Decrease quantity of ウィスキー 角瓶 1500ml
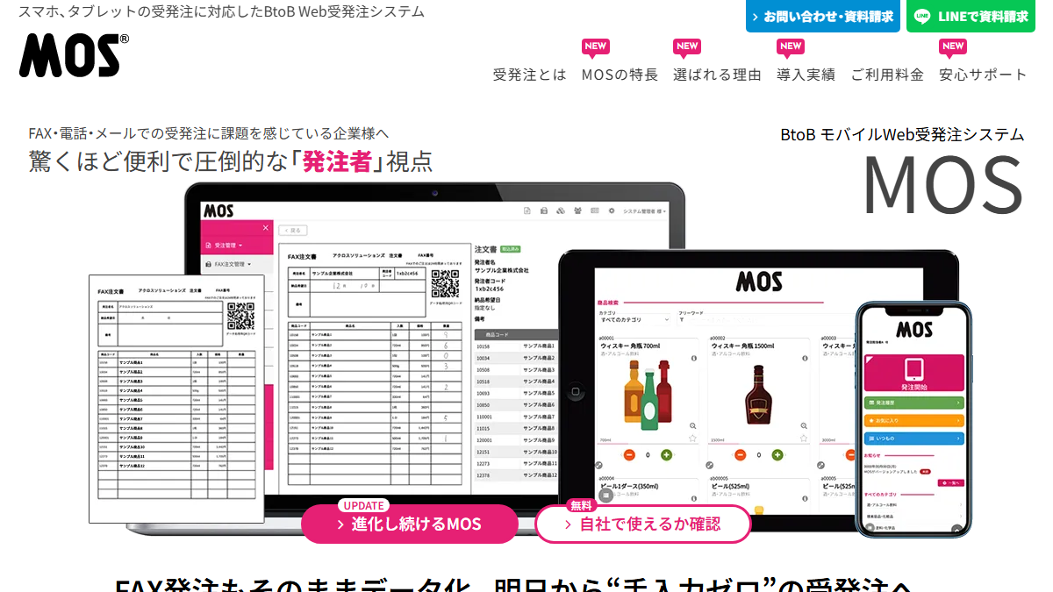The image size is (1053, 592). (x=740, y=454)
